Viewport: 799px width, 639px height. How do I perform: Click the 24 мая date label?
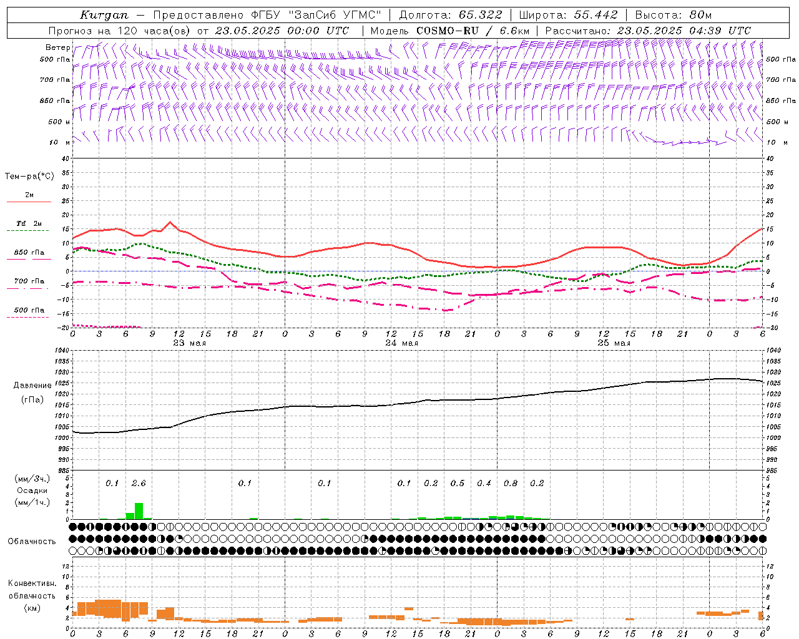tap(401, 343)
